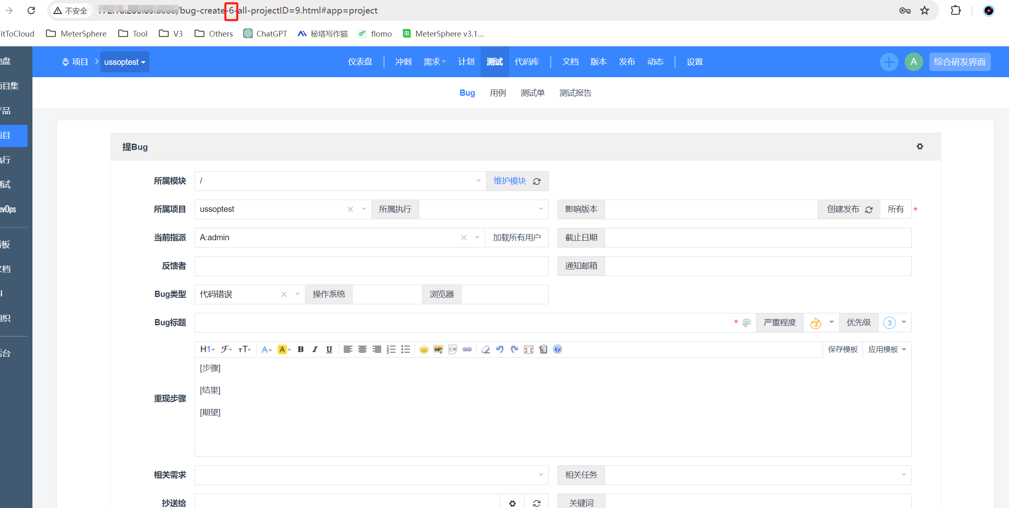Open the 优先级 priority dropdown

click(895, 322)
